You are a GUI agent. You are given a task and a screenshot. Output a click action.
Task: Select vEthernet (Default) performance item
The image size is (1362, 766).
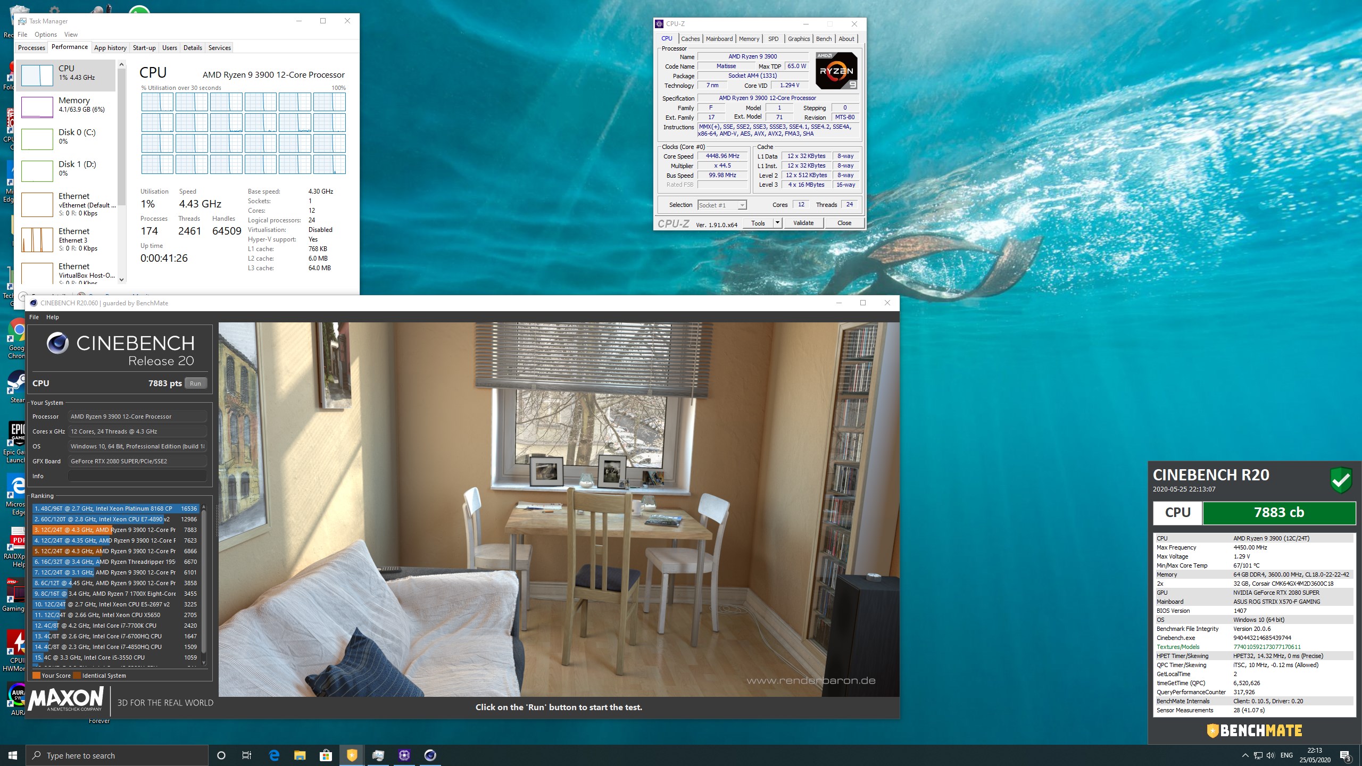tap(66, 204)
